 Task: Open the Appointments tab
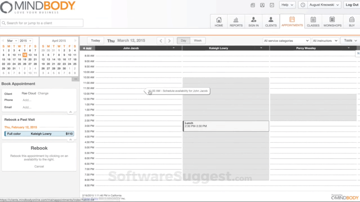(292, 21)
